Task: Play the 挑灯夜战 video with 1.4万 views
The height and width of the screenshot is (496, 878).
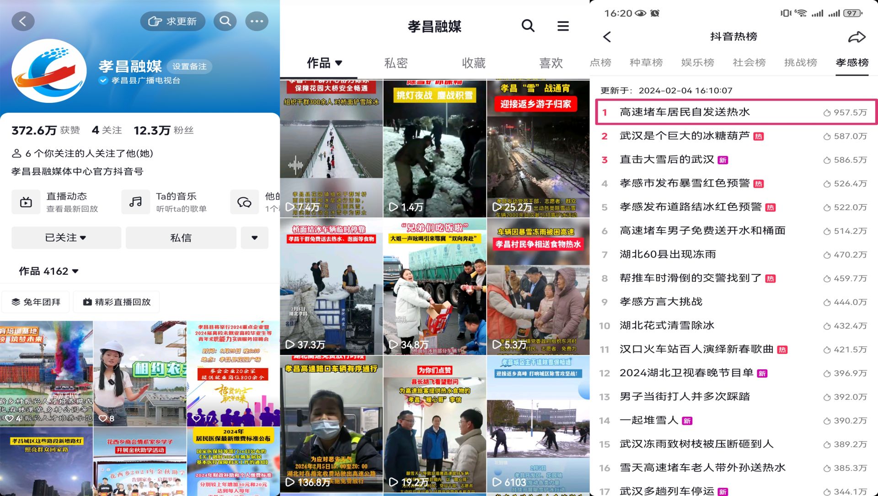Action: [435, 148]
